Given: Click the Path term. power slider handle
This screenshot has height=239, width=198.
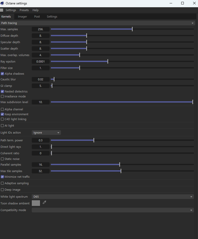Looking at the screenshot, I should click(x=94, y=140).
